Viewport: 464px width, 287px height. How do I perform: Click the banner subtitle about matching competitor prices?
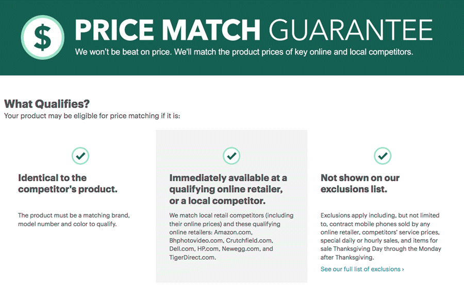244,53
